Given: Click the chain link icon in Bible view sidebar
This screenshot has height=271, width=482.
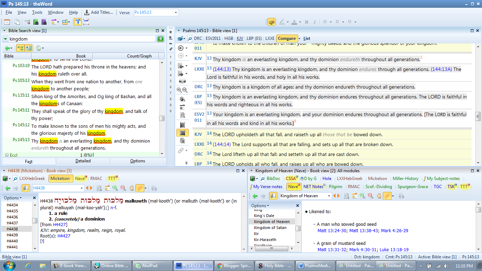Looking at the screenshot, I should (181, 150).
